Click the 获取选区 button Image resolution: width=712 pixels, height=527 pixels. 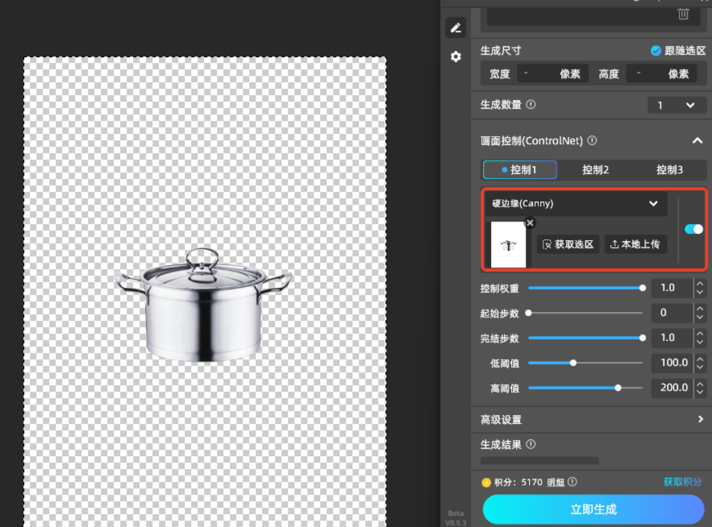568,244
